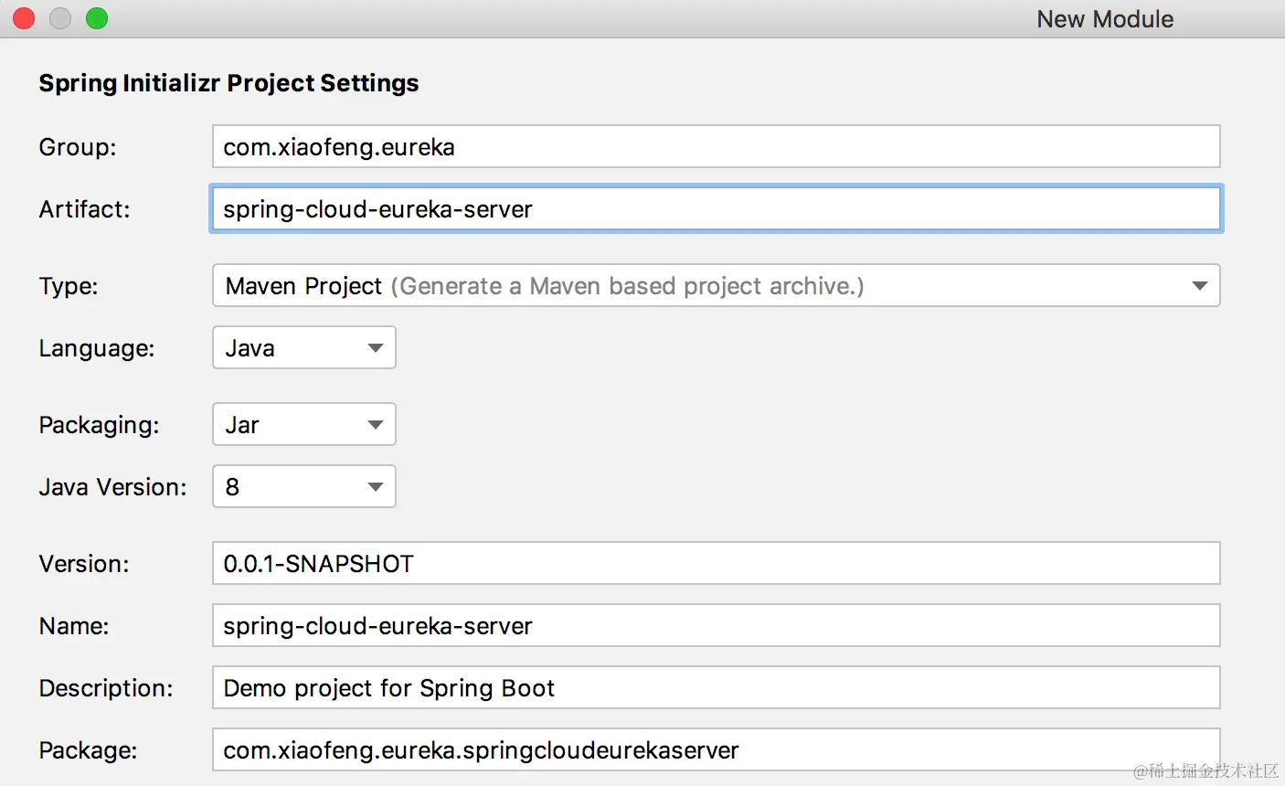
Task: Click the Java Version label
Action: 112,487
